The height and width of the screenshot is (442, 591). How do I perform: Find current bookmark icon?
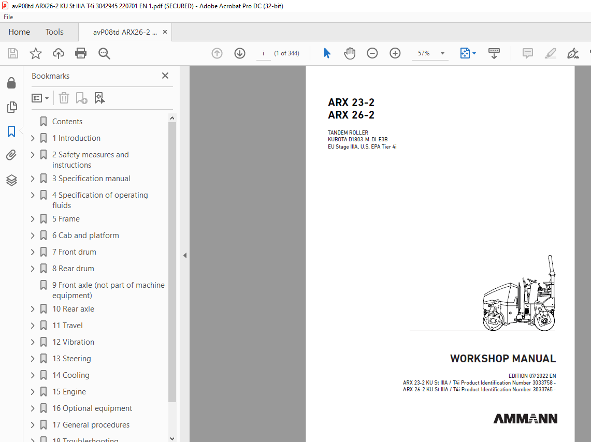coord(99,98)
